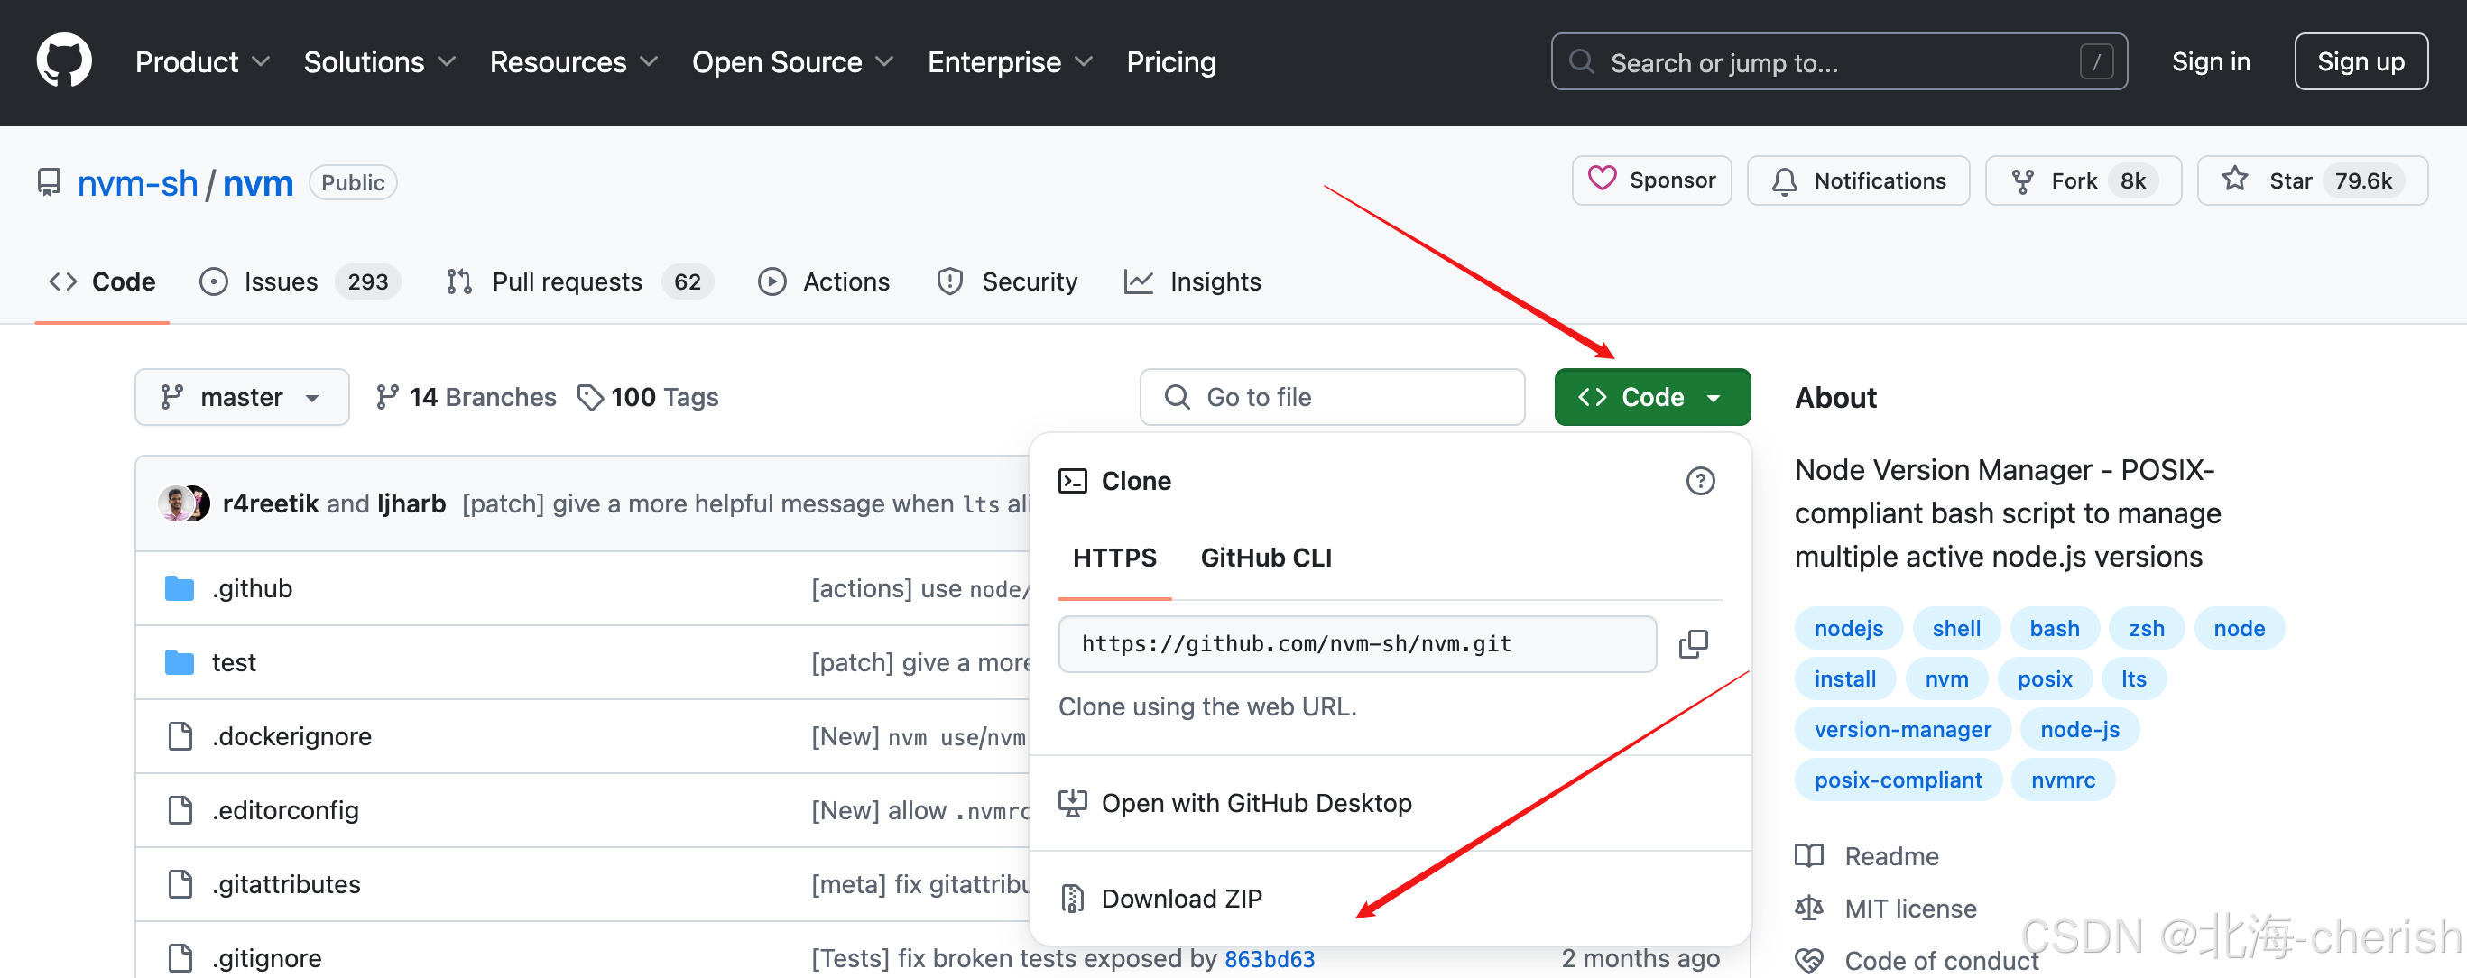Viewport: 2467px width, 978px height.
Task: Click the Fork button icon
Action: [2023, 181]
